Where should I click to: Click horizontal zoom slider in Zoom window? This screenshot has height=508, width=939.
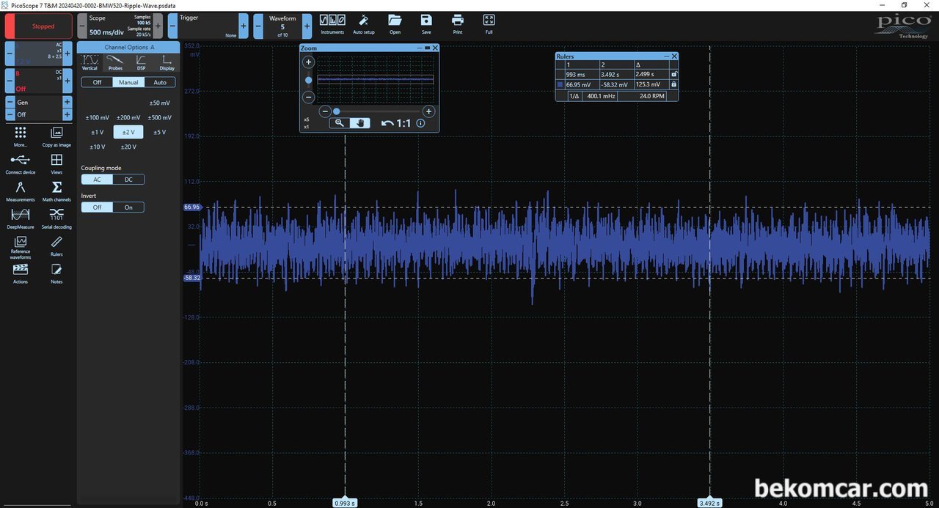tap(378, 111)
